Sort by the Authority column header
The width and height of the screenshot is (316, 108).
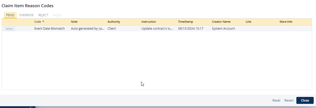point(114,22)
